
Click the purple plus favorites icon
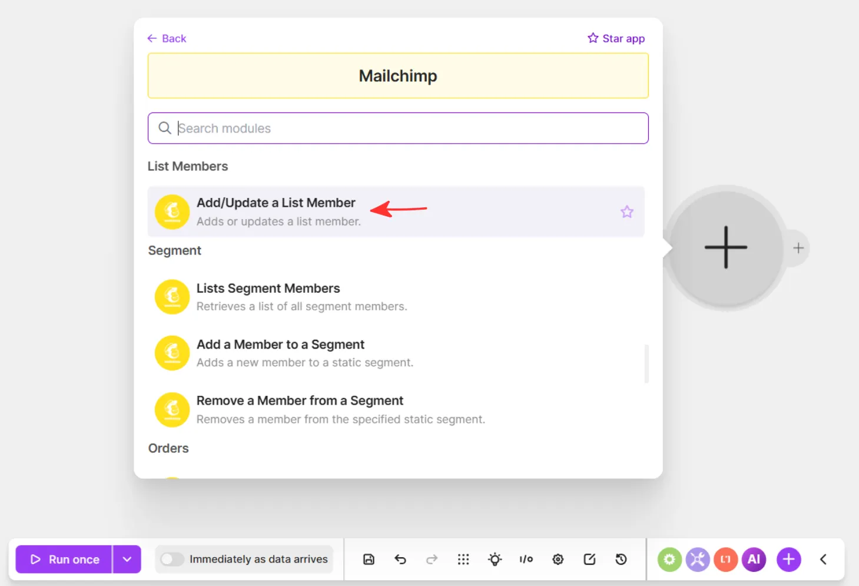point(789,559)
